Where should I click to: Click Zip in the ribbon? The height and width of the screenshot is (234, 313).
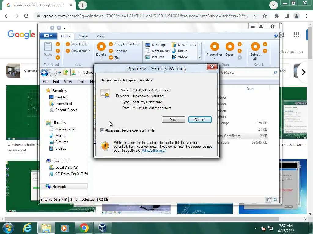pyautogui.click(x=114, y=58)
